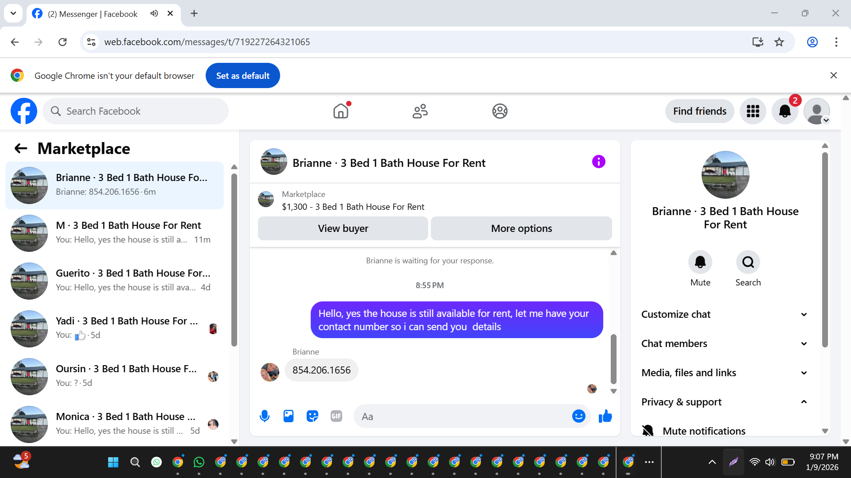Image resolution: width=851 pixels, height=478 pixels.
Task: Click Set as default button
Action: tap(242, 76)
